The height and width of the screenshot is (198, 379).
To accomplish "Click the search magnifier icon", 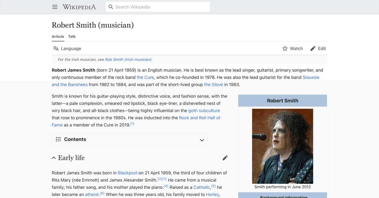I will pyautogui.click(x=111, y=7).
